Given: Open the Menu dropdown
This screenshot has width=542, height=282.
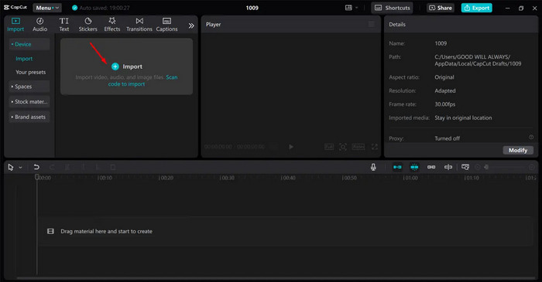Looking at the screenshot, I should (x=47, y=8).
